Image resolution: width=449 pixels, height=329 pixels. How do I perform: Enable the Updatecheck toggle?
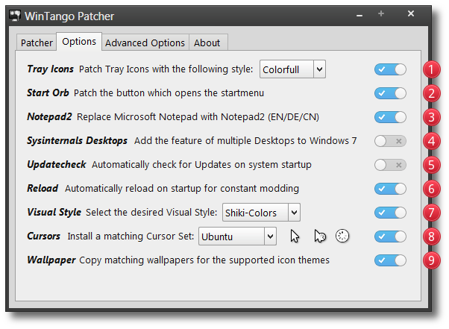390,165
